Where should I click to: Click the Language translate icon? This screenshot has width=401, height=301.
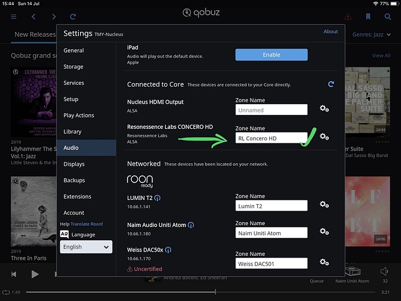coord(64,234)
